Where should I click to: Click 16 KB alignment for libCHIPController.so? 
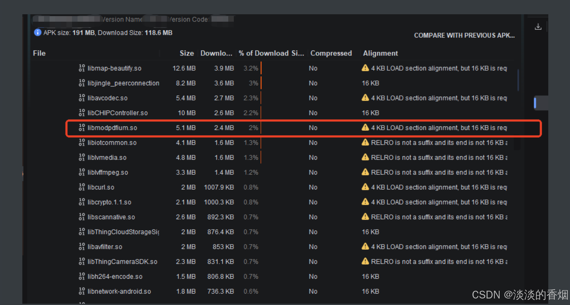[x=371, y=113]
